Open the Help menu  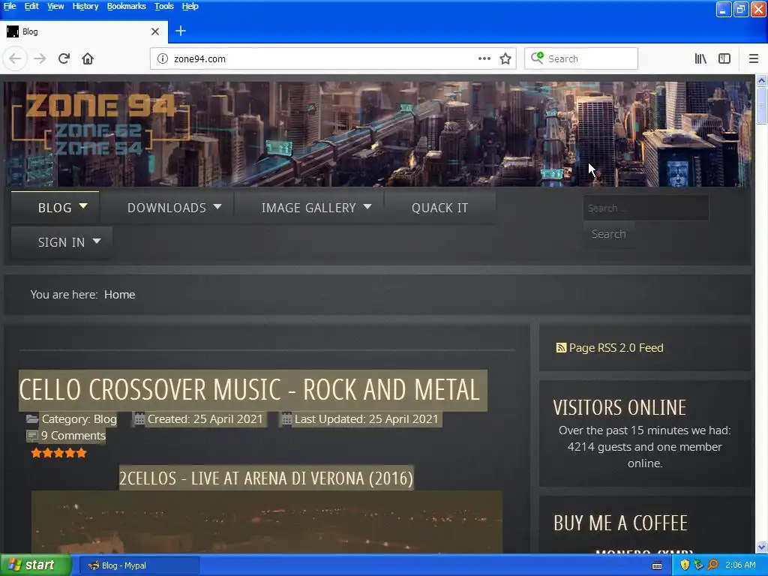coord(190,6)
